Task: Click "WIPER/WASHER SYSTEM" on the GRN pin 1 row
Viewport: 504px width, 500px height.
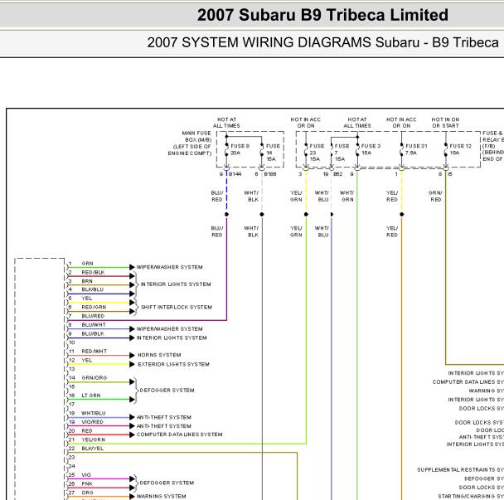Action: point(169,267)
